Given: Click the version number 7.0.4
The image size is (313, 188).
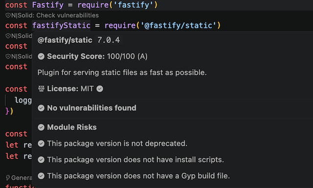Looking at the screenshot, I should click(x=109, y=40).
